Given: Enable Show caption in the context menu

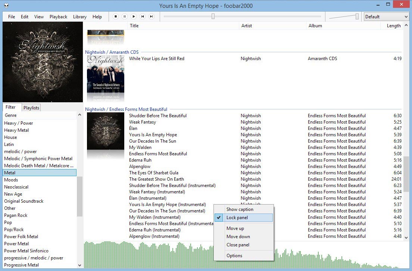Looking at the screenshot, I should 240,209.
